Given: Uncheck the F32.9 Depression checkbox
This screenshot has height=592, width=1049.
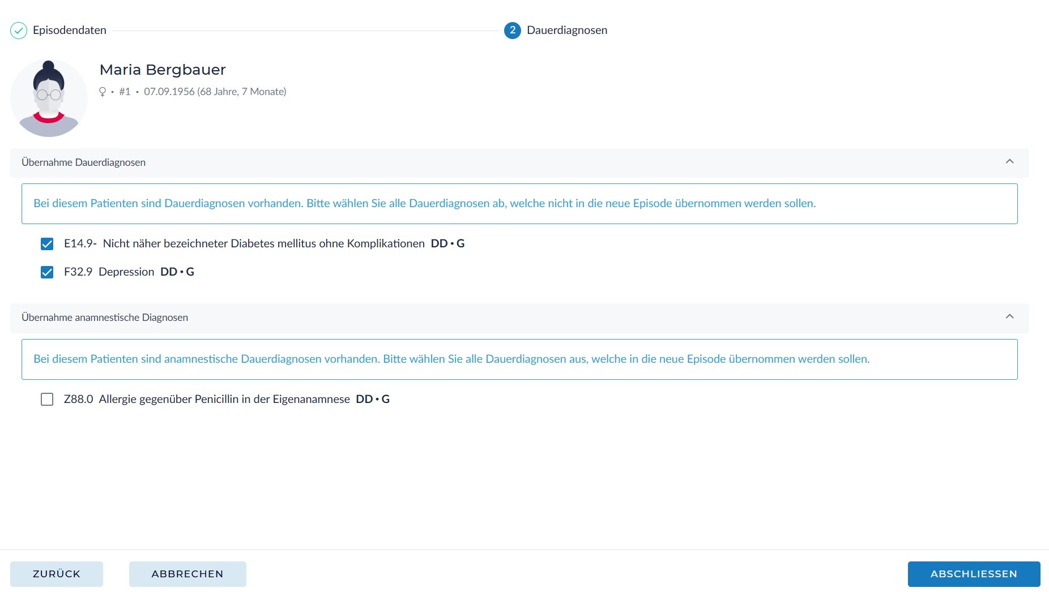Looking at the screenshot, I should point(47,272).
